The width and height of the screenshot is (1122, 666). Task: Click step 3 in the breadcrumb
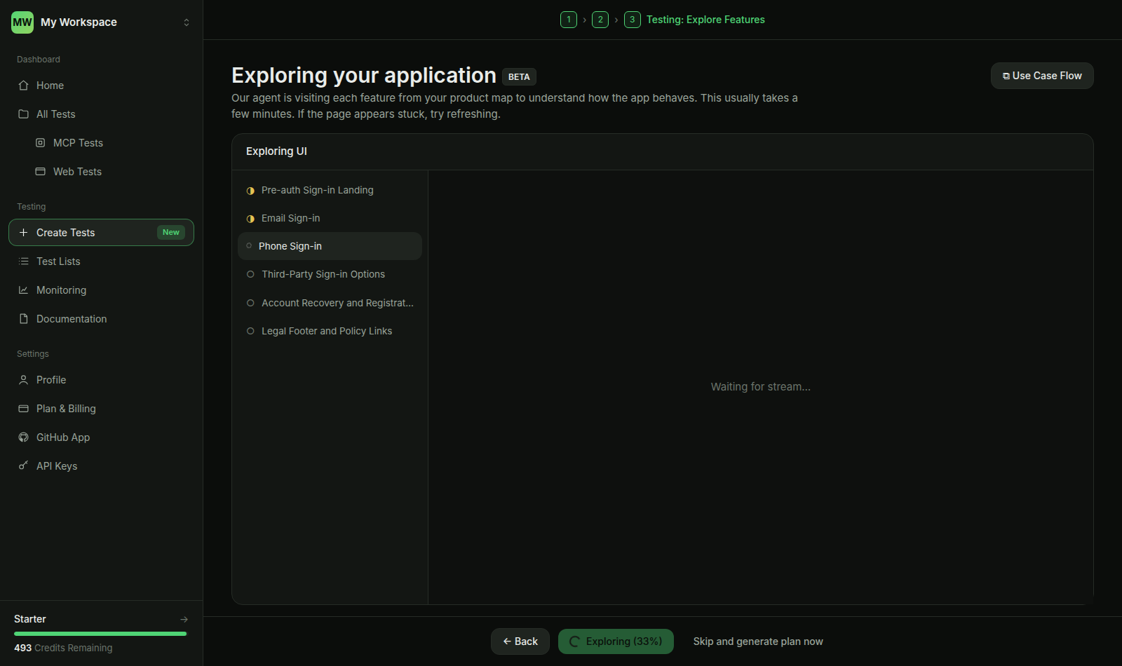click(633, 20)
